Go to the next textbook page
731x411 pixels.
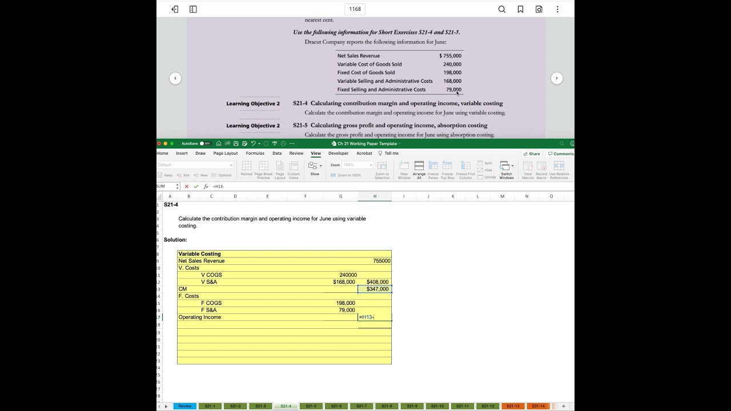point(557,78)
